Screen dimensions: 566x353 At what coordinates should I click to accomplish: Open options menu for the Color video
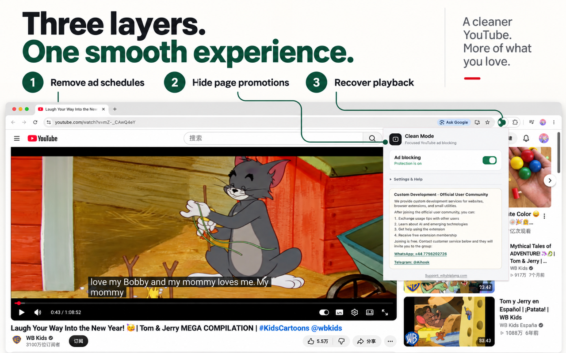click(544, 216)
